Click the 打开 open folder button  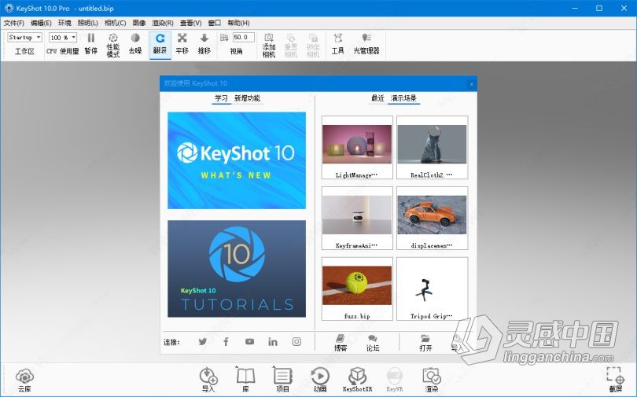(x=425, y=343)
